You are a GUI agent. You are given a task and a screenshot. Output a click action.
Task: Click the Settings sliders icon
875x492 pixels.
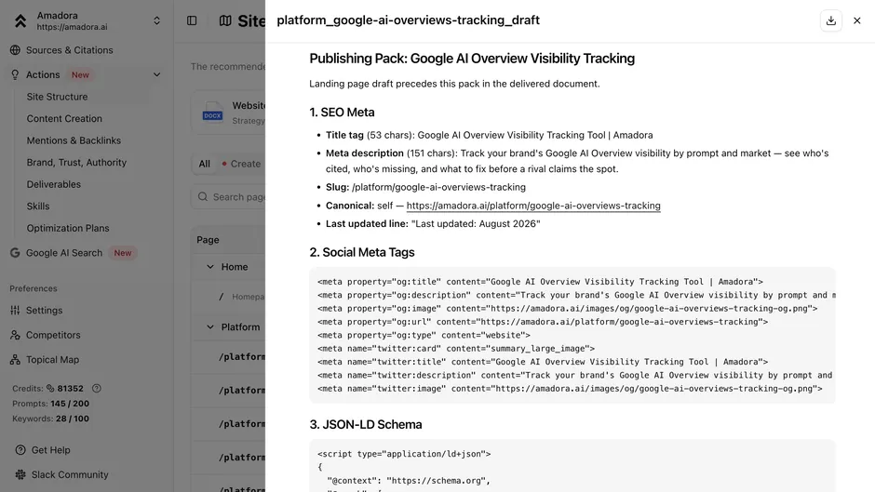point(15,310)
